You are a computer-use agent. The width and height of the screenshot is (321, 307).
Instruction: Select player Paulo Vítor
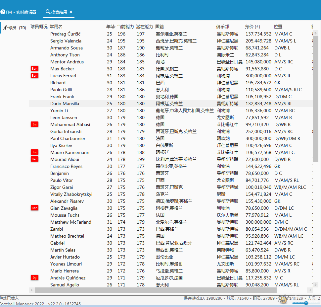pos(62,181)
